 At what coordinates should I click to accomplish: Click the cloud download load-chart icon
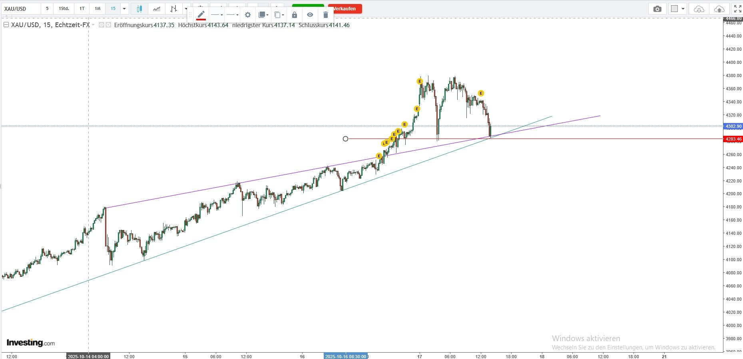pos(699,9)
